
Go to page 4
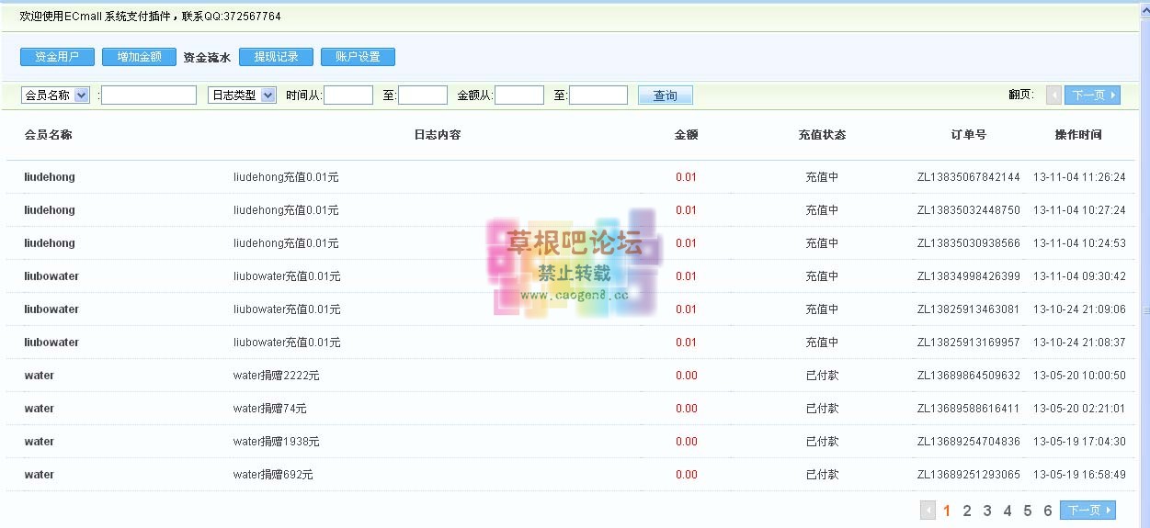click(1008, 511)
